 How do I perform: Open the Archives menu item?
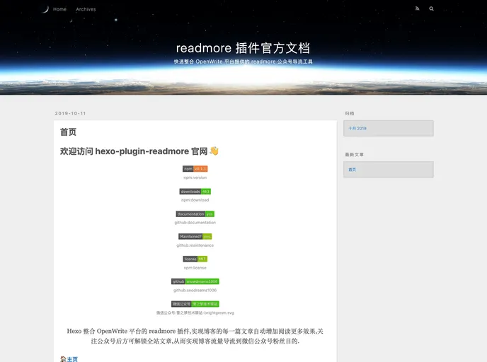pos(86,9)
